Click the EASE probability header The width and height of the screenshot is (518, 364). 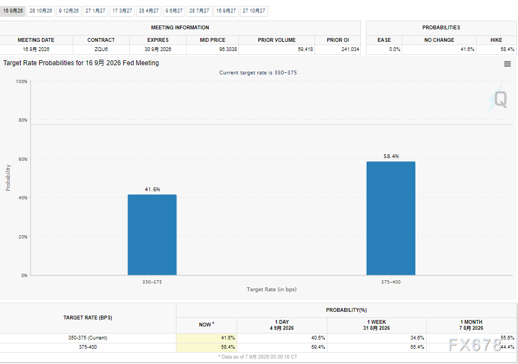[384, 40]
